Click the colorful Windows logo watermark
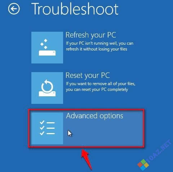 (x=143, y=164)
